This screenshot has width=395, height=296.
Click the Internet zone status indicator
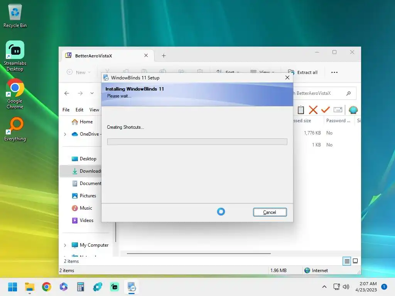[x=316, y=271]
